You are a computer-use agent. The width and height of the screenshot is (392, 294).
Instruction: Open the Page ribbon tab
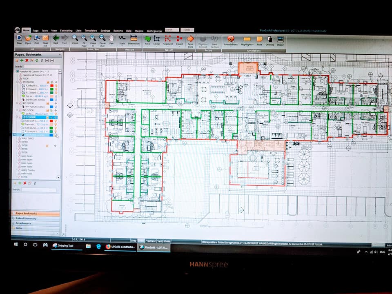coord(36,31)
